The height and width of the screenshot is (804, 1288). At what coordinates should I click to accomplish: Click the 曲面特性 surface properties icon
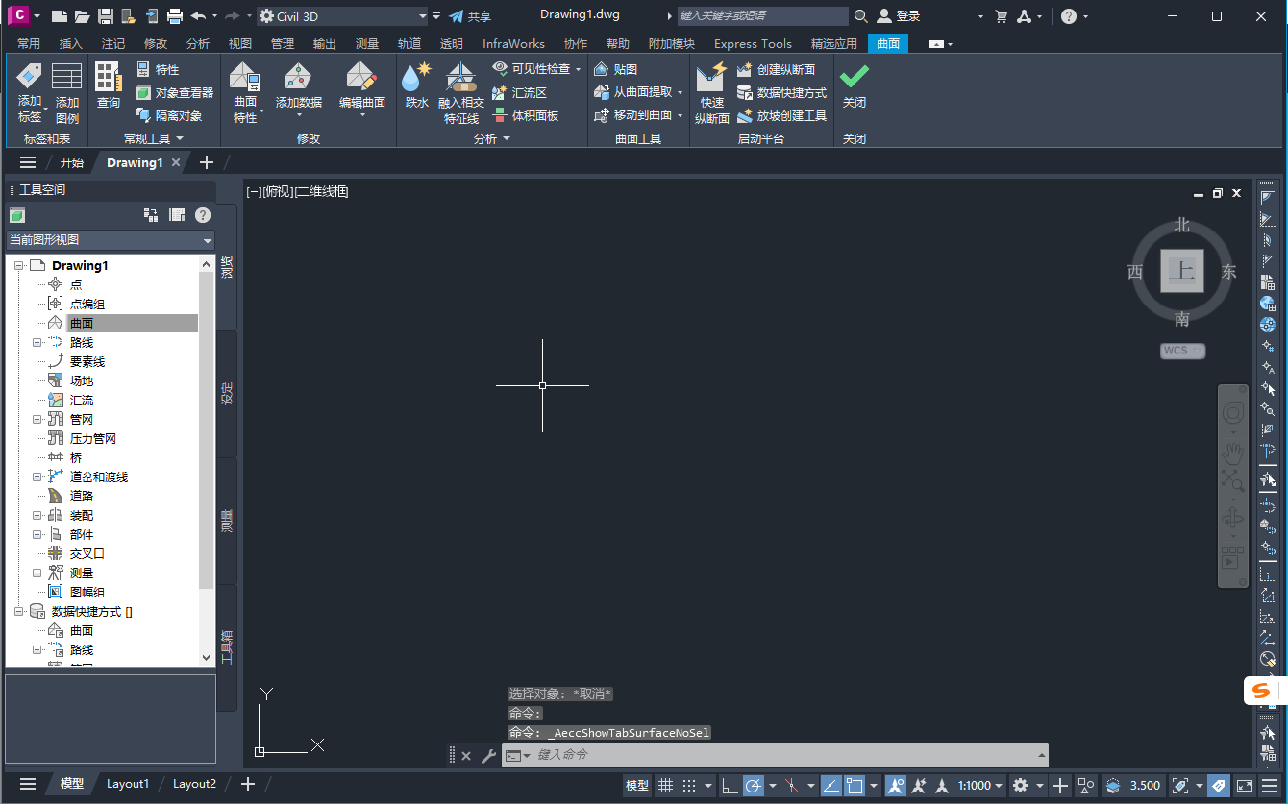tap(245, 76)
